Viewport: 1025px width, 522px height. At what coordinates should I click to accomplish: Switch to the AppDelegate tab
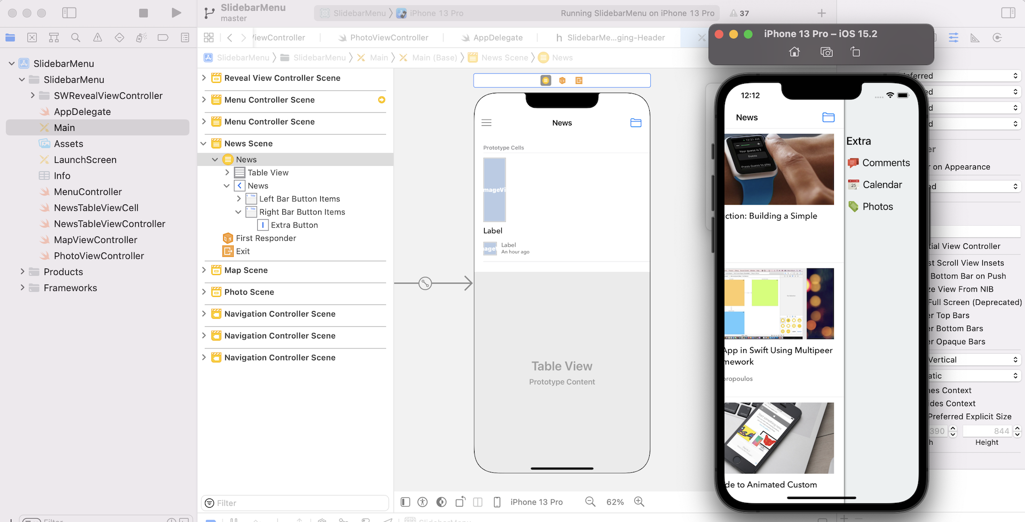[x=498, y=37]
